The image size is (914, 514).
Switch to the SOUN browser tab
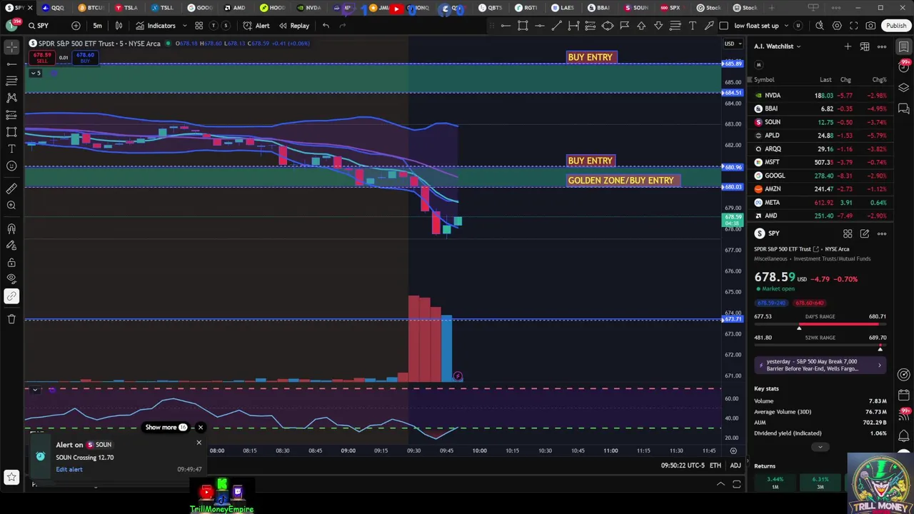pyautogui.click(x=636, y=8)
